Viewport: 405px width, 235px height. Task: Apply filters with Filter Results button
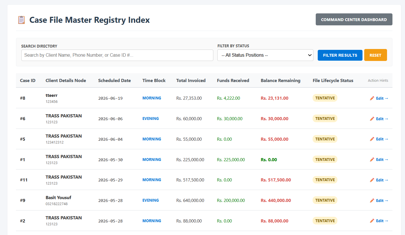pos(340,55)
